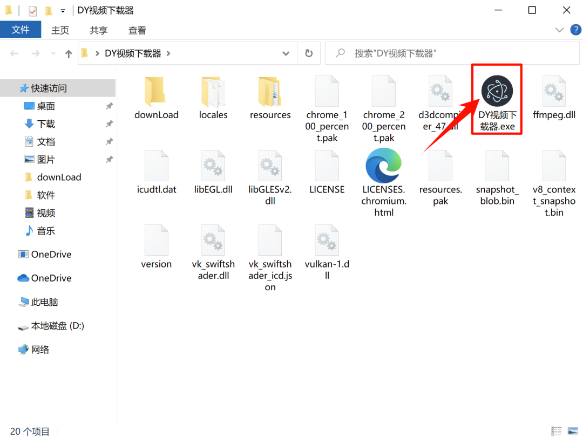Open customize quick access toolbar dropdown
This screenshot has height=438, width=583.
pyautogui.click(x=63, y=11)
